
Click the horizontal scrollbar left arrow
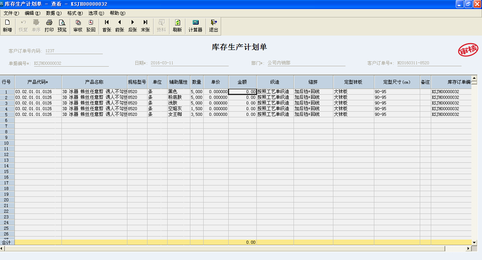coord(3,248)
